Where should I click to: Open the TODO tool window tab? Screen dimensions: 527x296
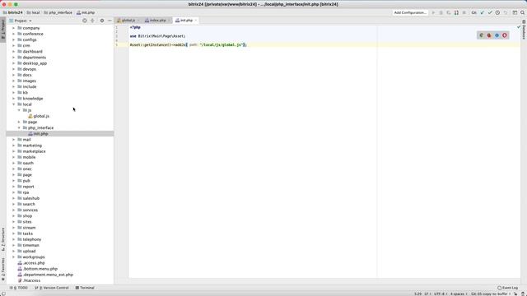point(19,288)
